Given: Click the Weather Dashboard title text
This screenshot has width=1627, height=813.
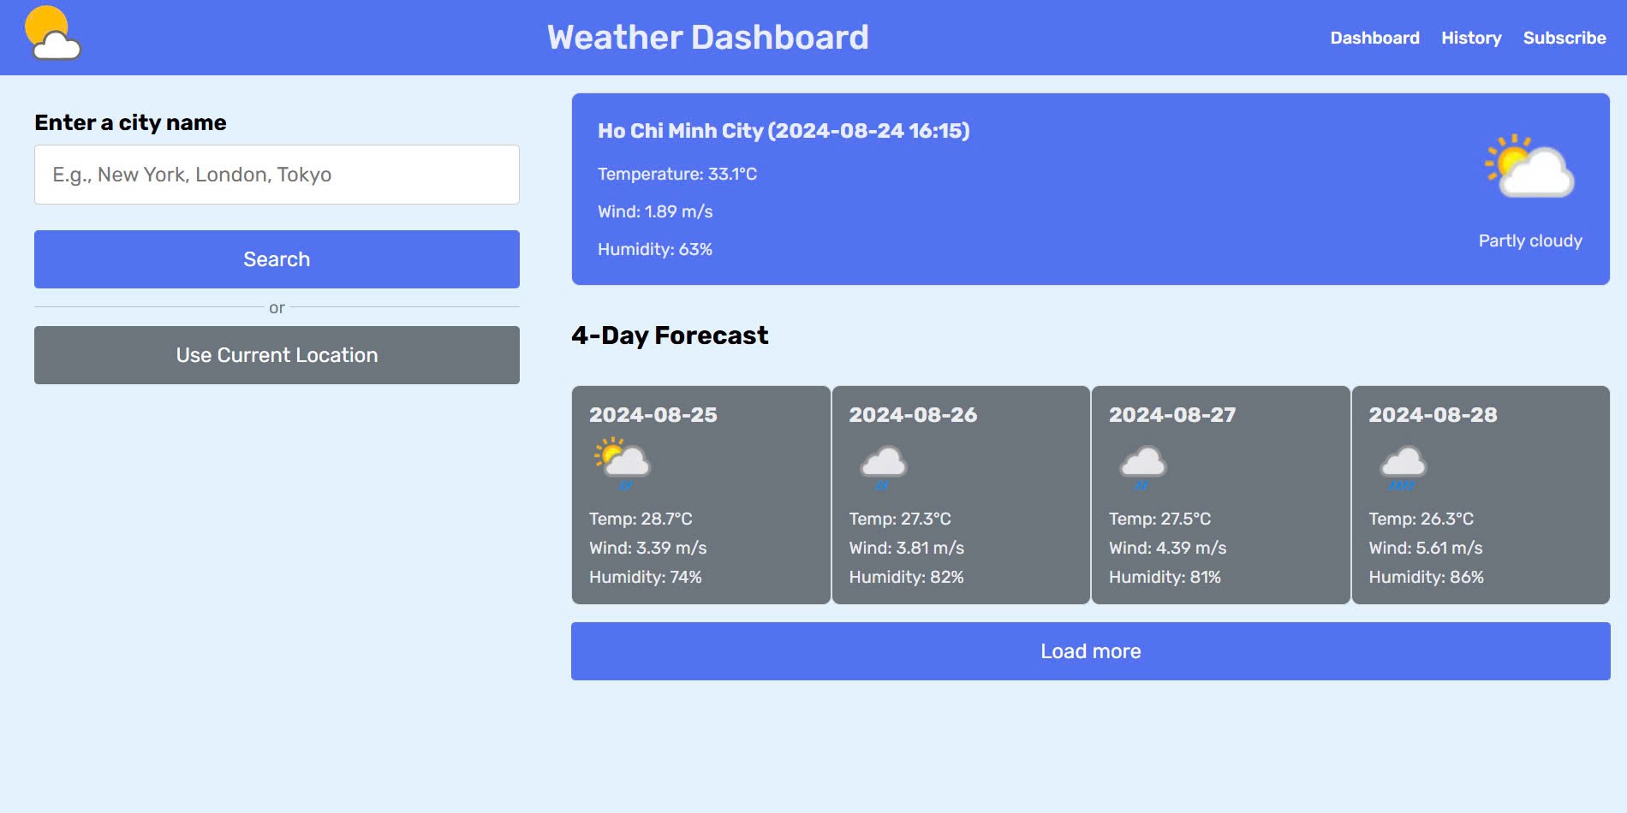Looking at the screenshot, I should [709, 37].
